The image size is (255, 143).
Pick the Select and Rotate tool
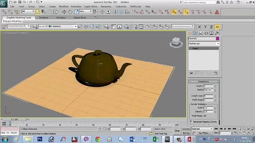pyautogui.click(x=70, y=12)
